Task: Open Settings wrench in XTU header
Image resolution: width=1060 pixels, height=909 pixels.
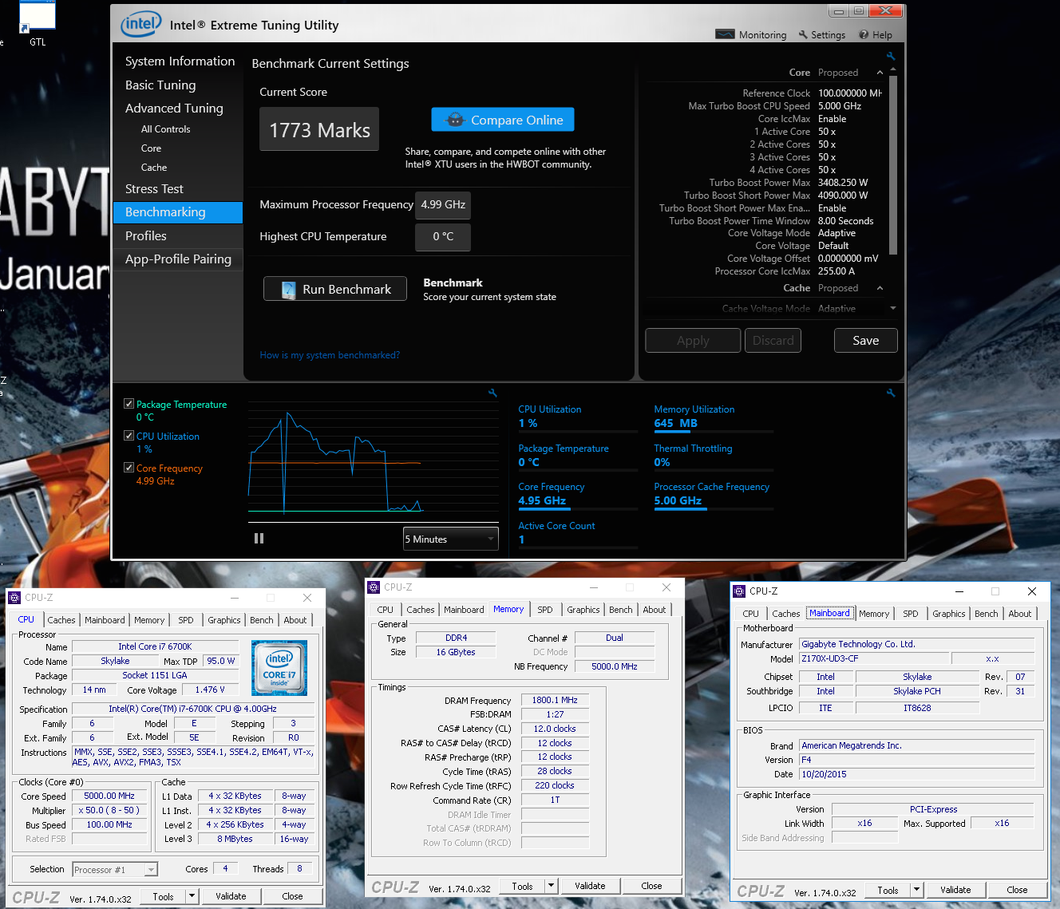Action: click(803, 34)
